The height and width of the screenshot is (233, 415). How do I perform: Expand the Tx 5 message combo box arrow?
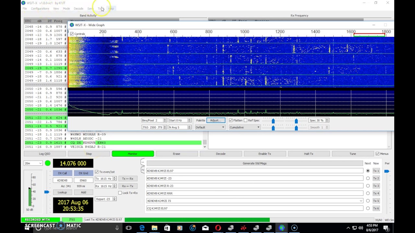click(x=361, y=201)
